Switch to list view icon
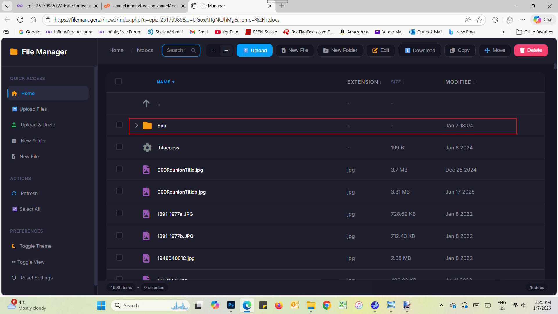The width and height of the screenshot is (558, 314). click(226, 51)
